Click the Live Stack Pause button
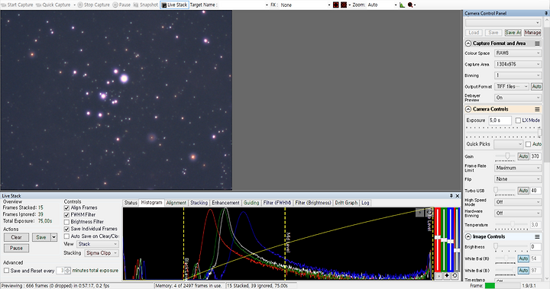550x289 pixels. pos(16,248)
